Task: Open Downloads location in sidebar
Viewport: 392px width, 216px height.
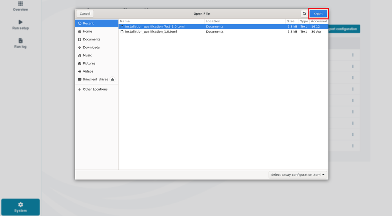Action: pos(97,47)
